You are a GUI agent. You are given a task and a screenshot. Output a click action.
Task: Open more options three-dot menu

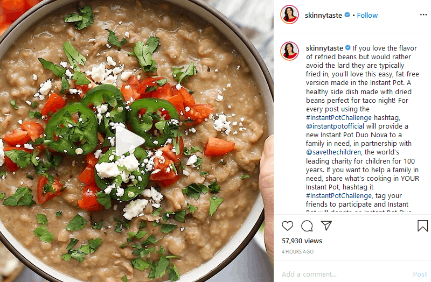point(423,15)
